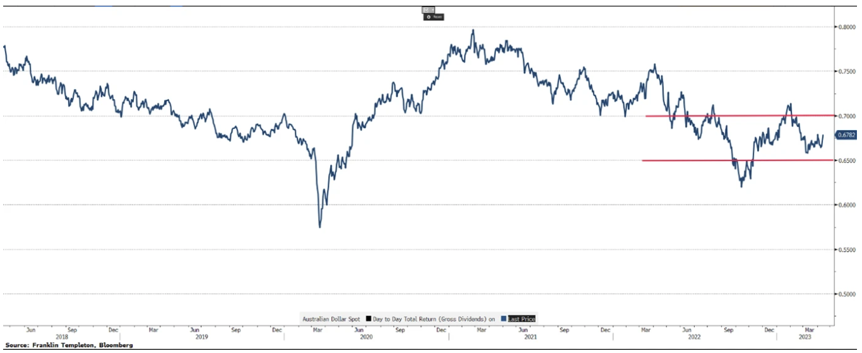Click the 2020 year label on time axis
The width and height of the screenshot is (862, 353).
(x=365, y=338)
